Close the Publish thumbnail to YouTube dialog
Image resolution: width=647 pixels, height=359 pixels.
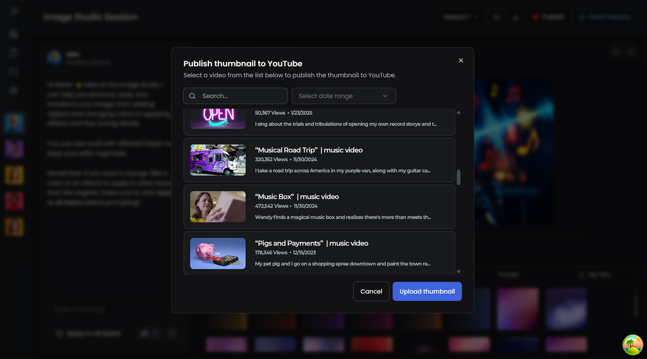[x=461, y=60]
